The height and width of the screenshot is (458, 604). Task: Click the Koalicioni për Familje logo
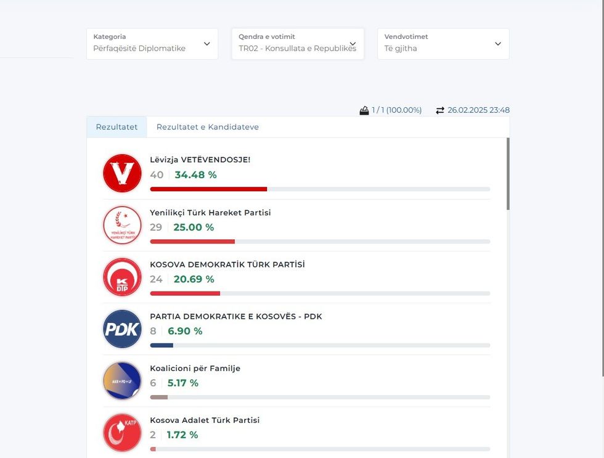click(x=122, y=380)
